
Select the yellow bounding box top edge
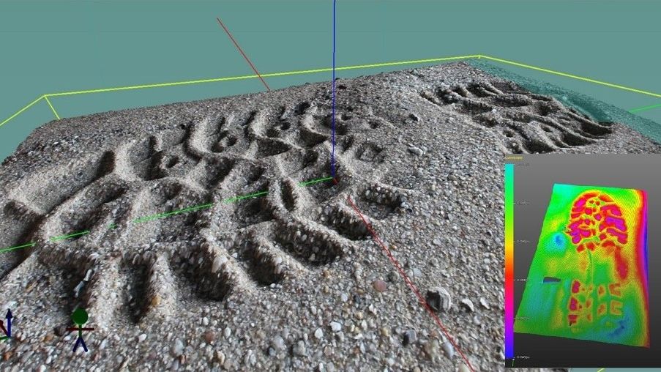pyautogui.click(x=264, y=76)
